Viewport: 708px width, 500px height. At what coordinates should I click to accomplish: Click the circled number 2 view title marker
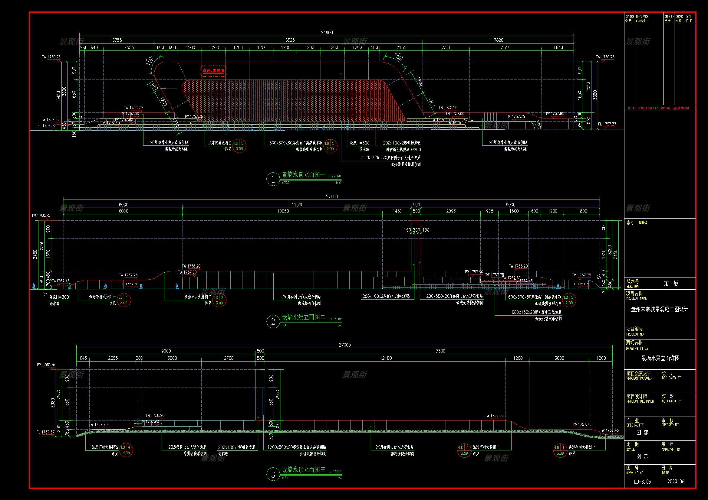273,322
